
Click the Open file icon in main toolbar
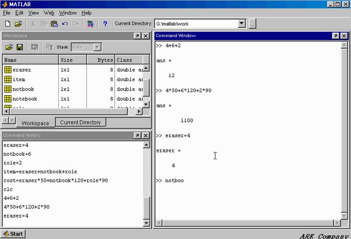[x=18, y=24]
